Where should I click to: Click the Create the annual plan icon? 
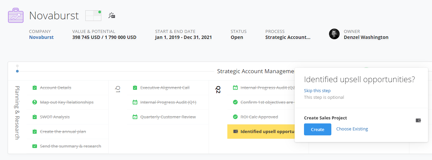[x=35, y=132]
